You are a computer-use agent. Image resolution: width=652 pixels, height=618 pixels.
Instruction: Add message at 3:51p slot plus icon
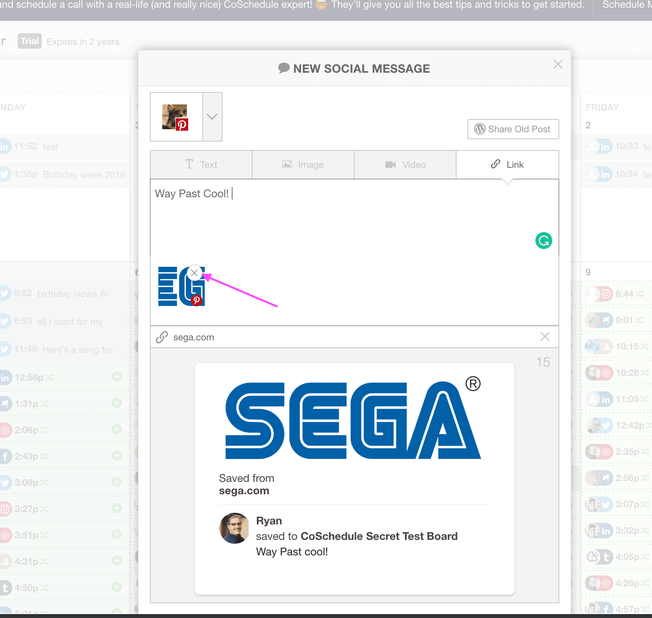(x=117, y=534)
